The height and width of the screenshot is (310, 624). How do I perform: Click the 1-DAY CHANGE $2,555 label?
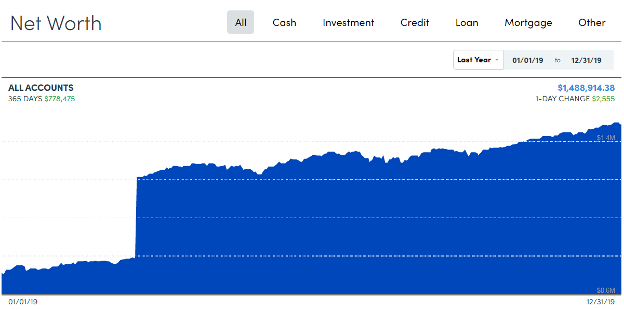pyautogui.click(x=575, y=99)
